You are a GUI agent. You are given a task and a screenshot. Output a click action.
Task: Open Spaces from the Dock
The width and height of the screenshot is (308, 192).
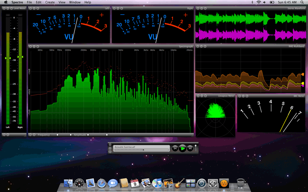click(x=191, y=184)
